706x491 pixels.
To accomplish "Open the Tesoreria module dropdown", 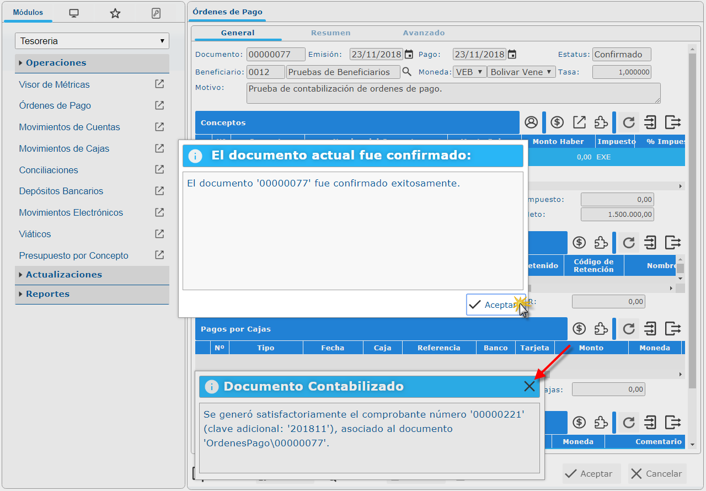I will (x=92, y=41).
